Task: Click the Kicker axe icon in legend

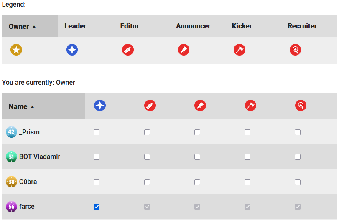Action: pyautogui.click(x=240, y=50)
